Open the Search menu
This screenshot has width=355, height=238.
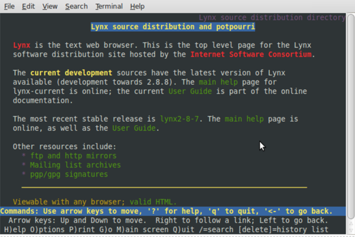(76, 6)
